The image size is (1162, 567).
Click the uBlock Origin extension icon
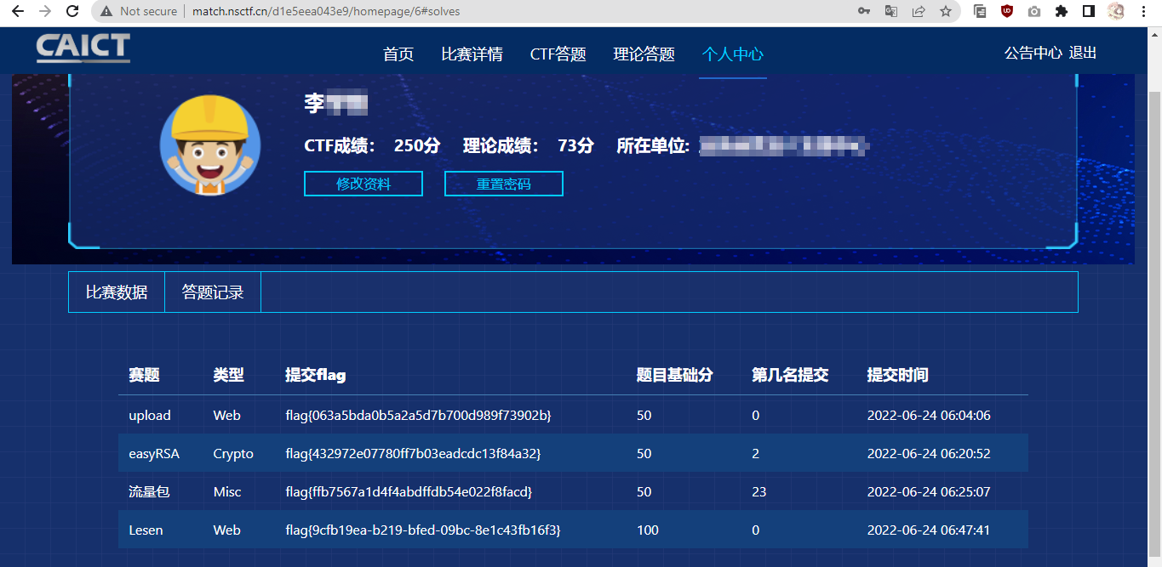1007,11
